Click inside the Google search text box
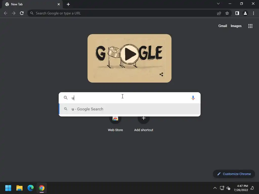Viewport: 259px width, 194px height. coord(130,98)
